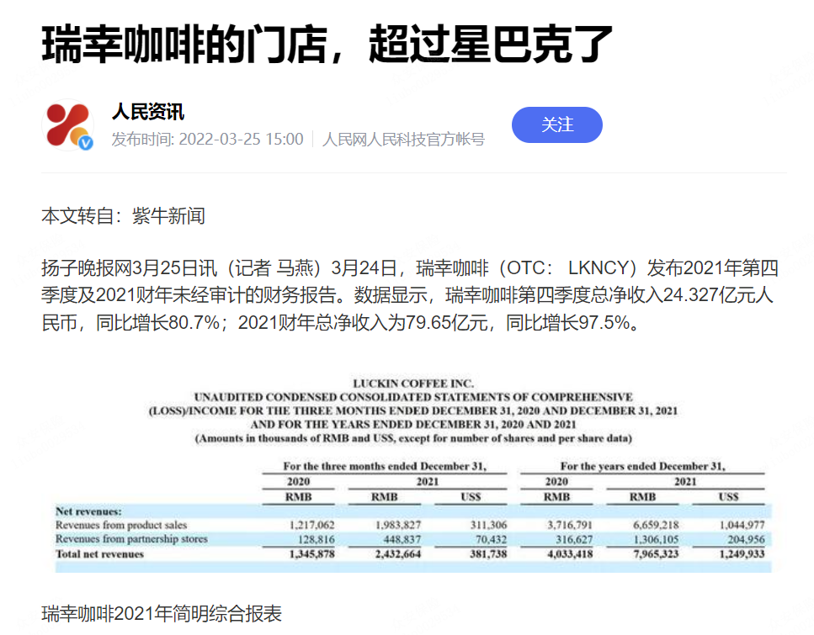Click the value 316,627 in the table
Image resolution: width=814 pixels, height=635 pixels.
pos(574,540)
